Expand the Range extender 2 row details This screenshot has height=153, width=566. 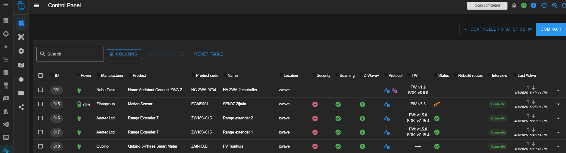pyautogui.click(x=558, y=118)
